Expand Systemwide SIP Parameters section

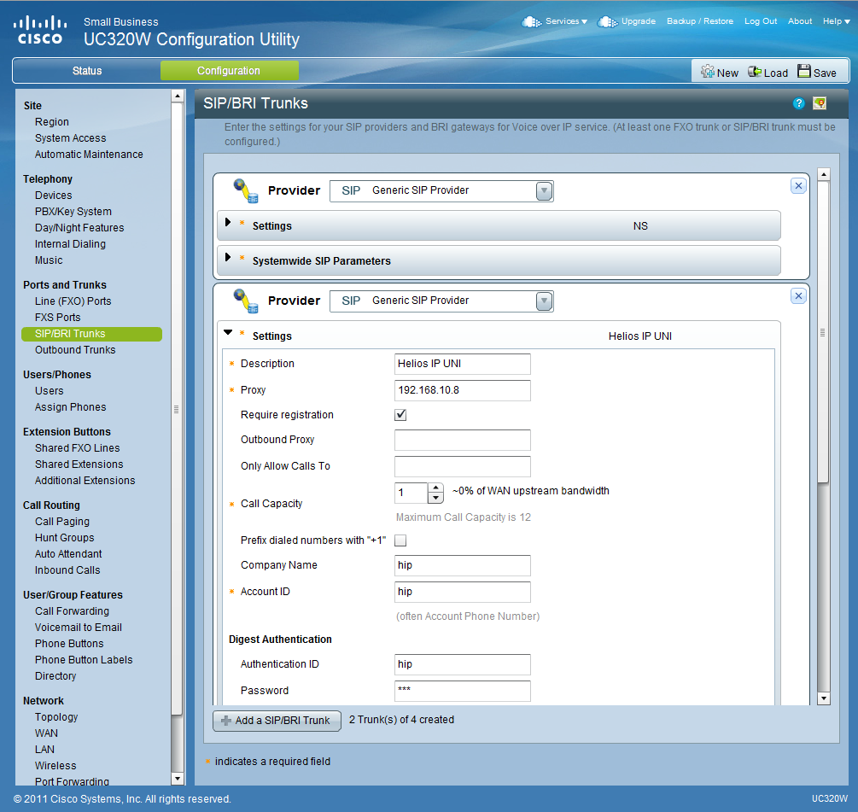[228, 257]
